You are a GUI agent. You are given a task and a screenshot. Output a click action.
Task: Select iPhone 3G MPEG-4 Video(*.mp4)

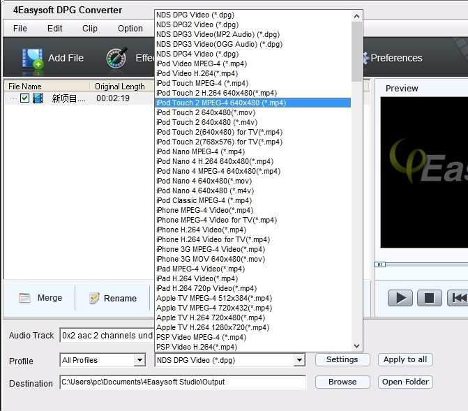252,249
